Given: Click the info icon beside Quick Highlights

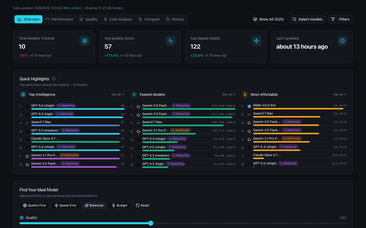Looking at the screenshot, I should (x=54, y=79).
